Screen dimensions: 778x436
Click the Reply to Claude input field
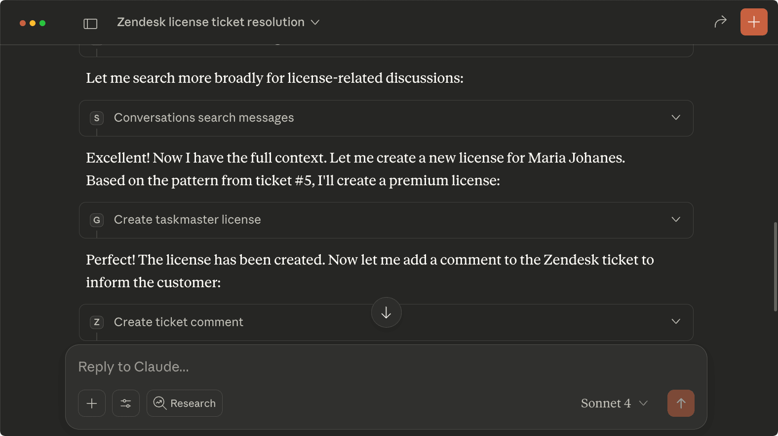click(385, 367)
